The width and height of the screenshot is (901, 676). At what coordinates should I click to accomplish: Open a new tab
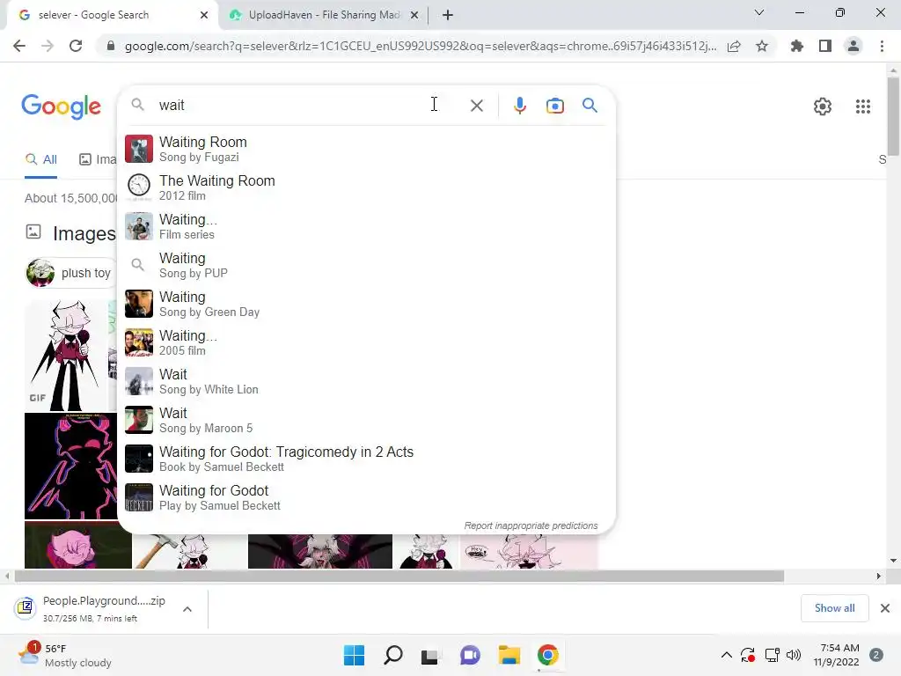point(448,15)
